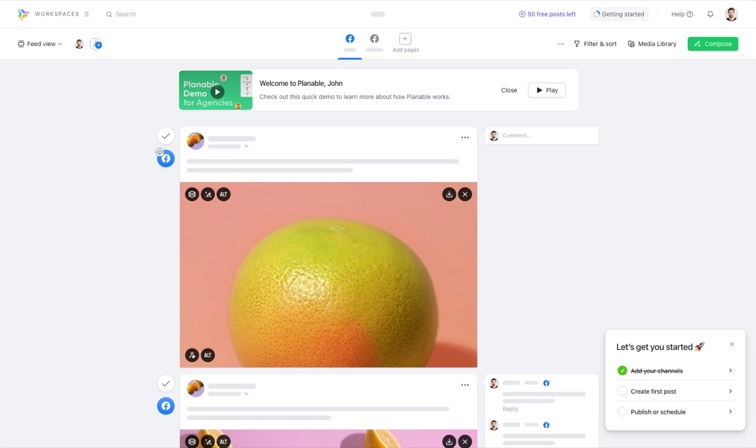Image resolution: width=756 pixels, height=448 pixels.
Task: Open the Media Library
Action: pos(652,44)
